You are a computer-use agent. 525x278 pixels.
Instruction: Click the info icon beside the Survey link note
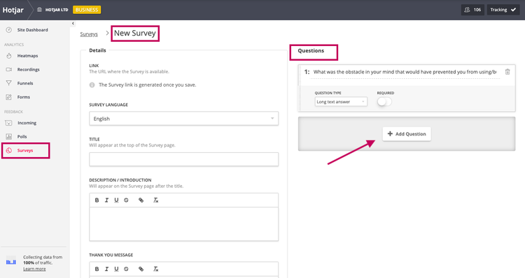click(x=92, y=85)
